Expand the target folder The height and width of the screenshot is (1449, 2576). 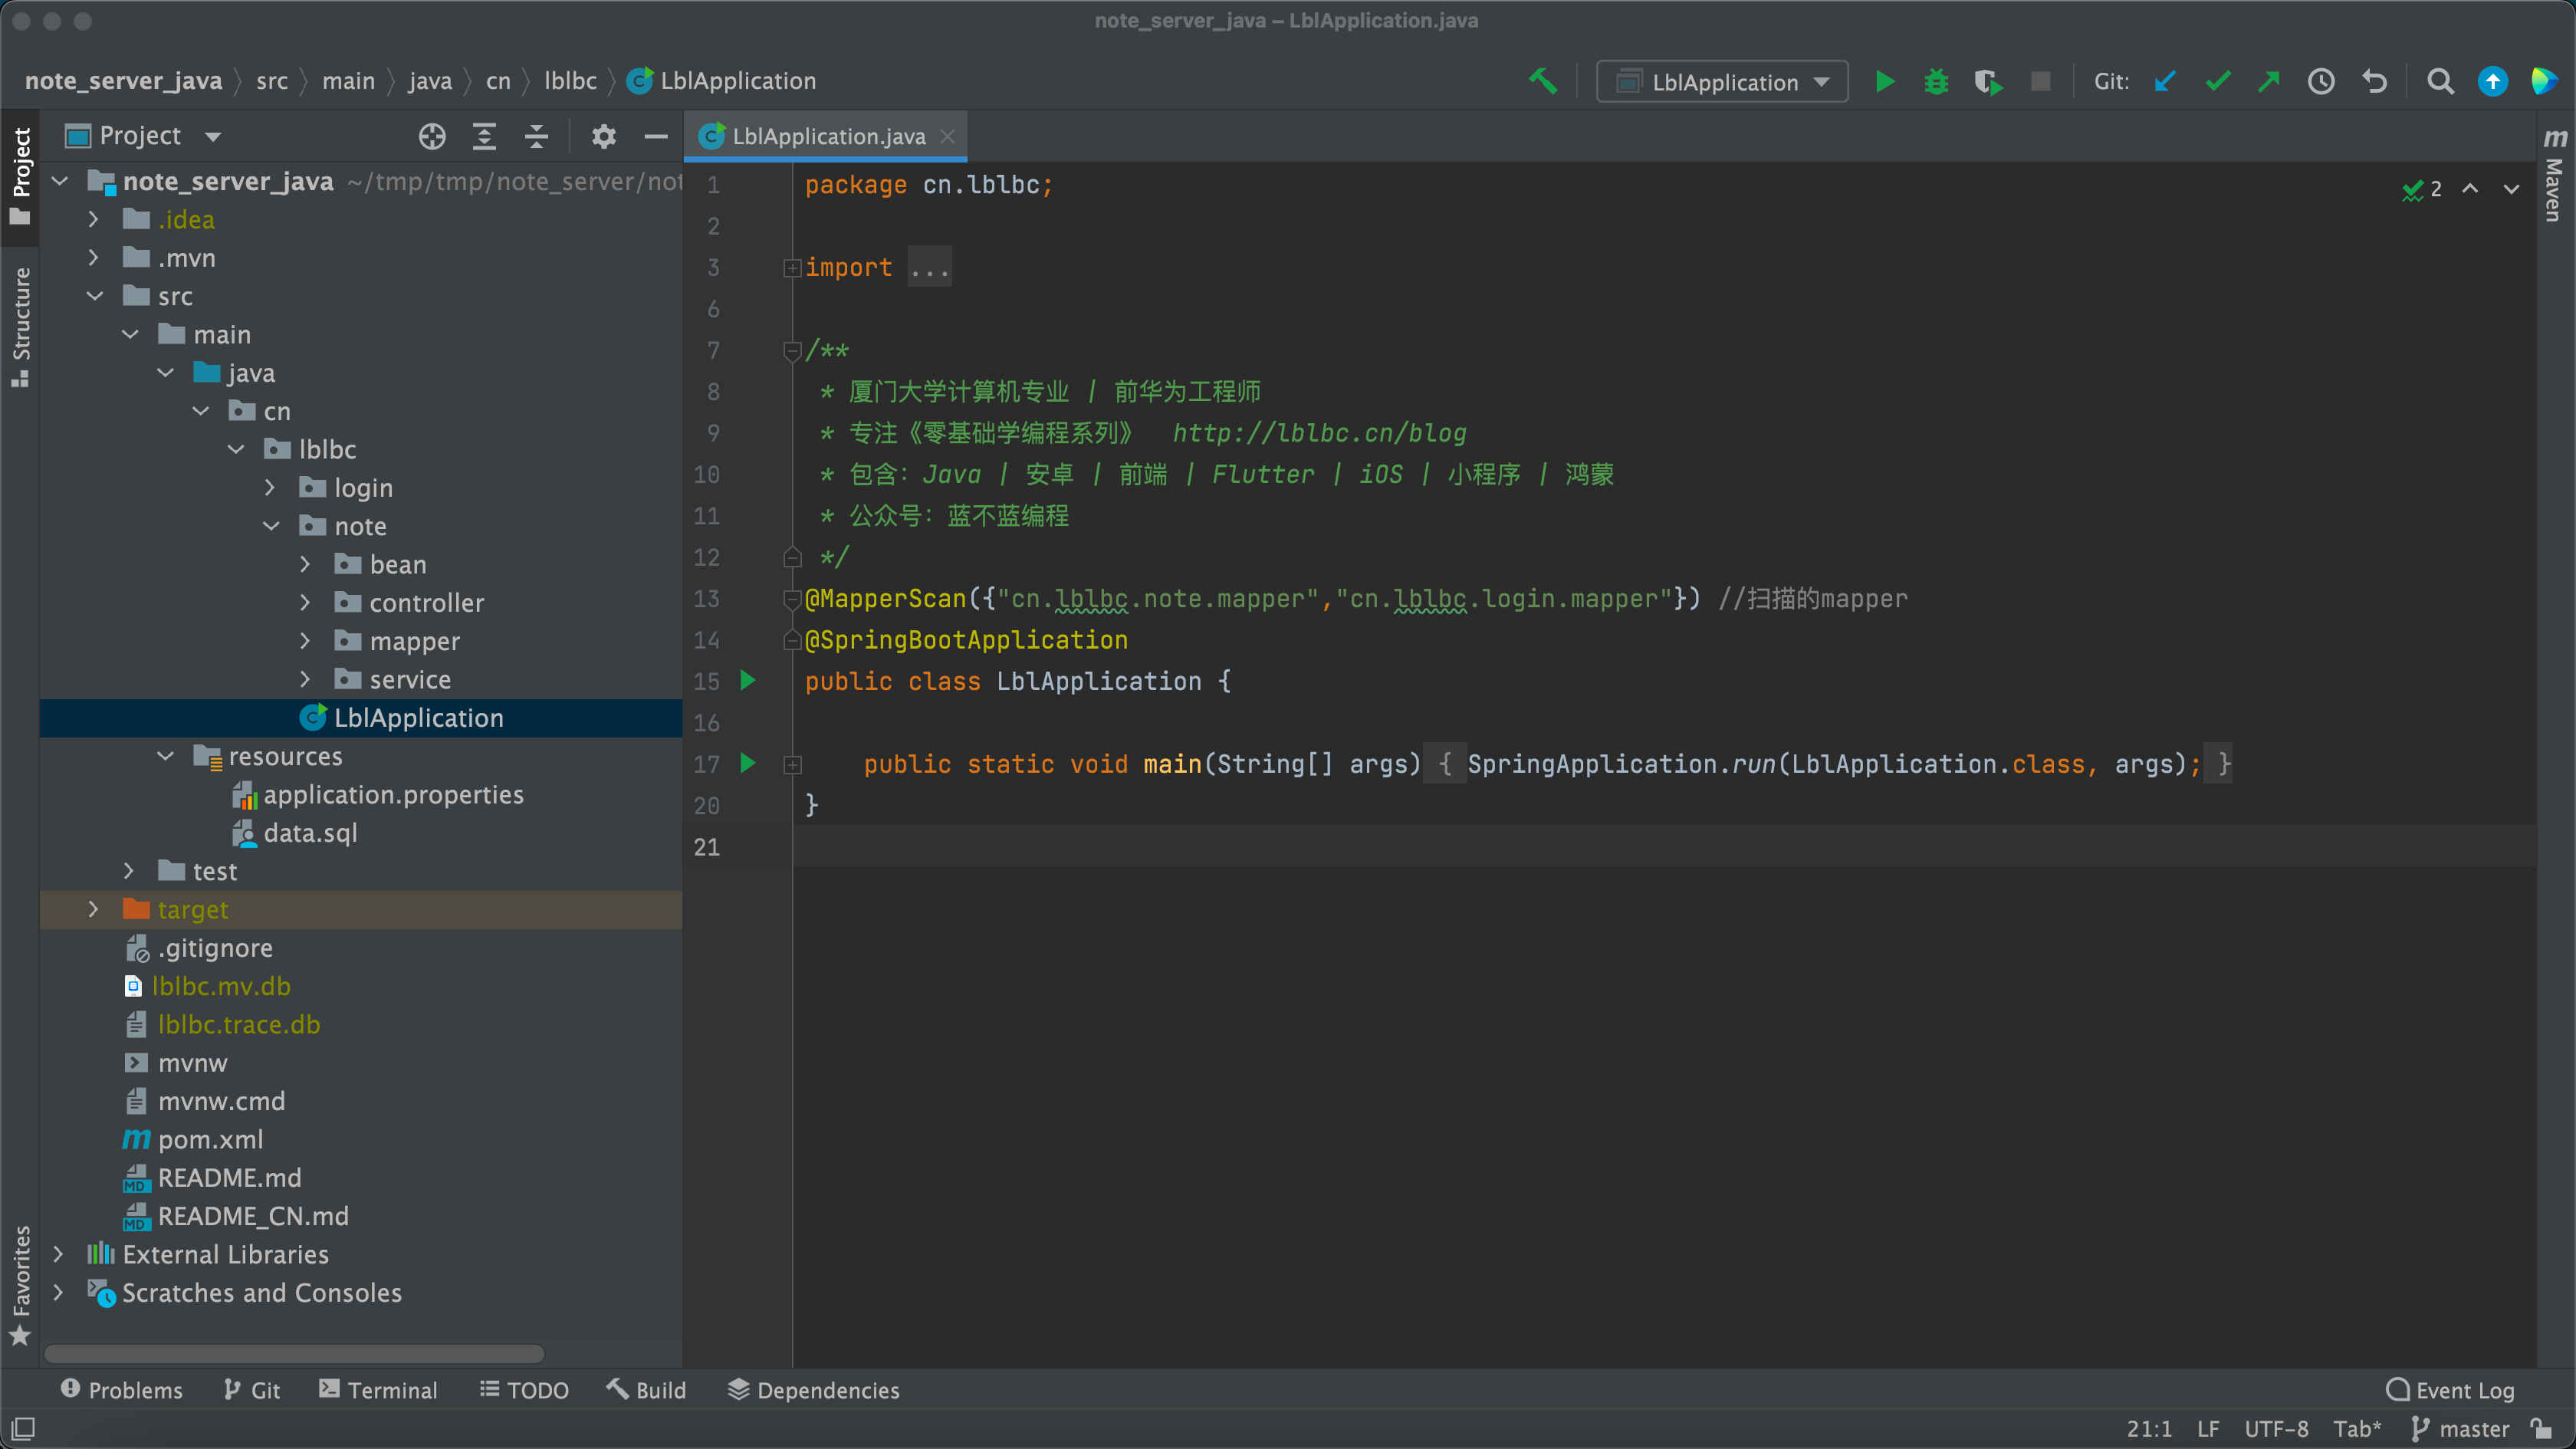[94, 909]
